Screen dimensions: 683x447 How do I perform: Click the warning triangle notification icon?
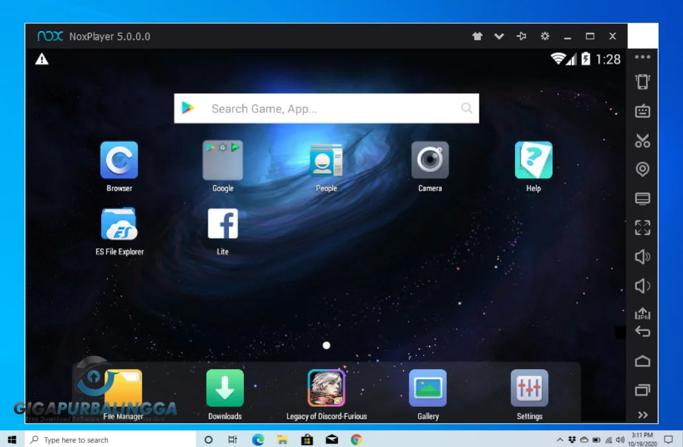[x=42, y=59]
